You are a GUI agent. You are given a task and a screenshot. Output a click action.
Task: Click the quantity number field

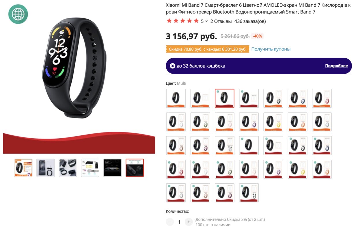point(179,222)
